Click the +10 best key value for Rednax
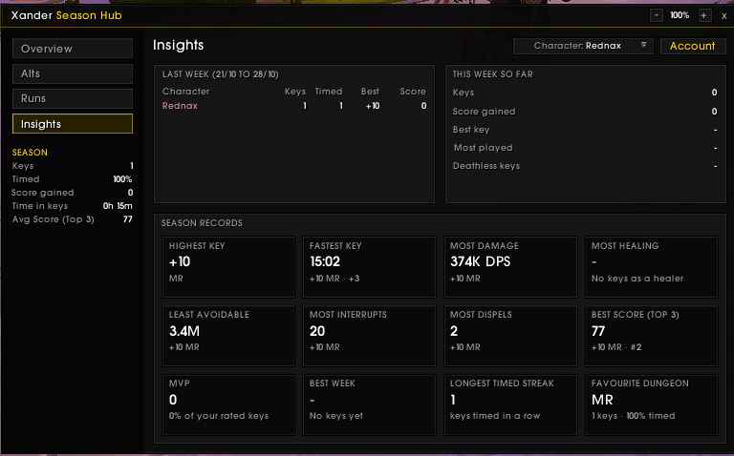Image resolution: width=734 pixels, height=456 pixels. pyautogui.click(x=373, y=106)
